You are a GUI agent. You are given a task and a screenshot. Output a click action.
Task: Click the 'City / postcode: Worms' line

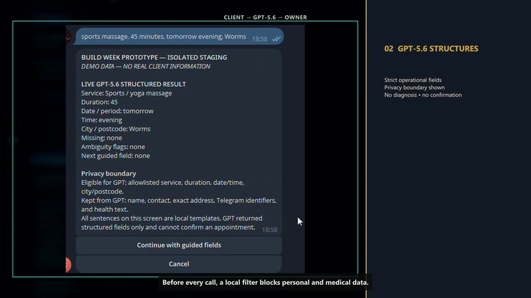click(116, 129)
